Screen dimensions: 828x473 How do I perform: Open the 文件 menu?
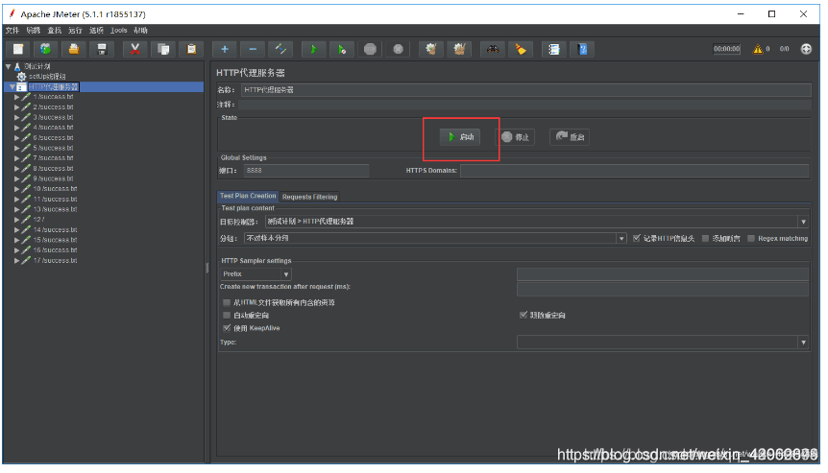(x=12, y=31)
